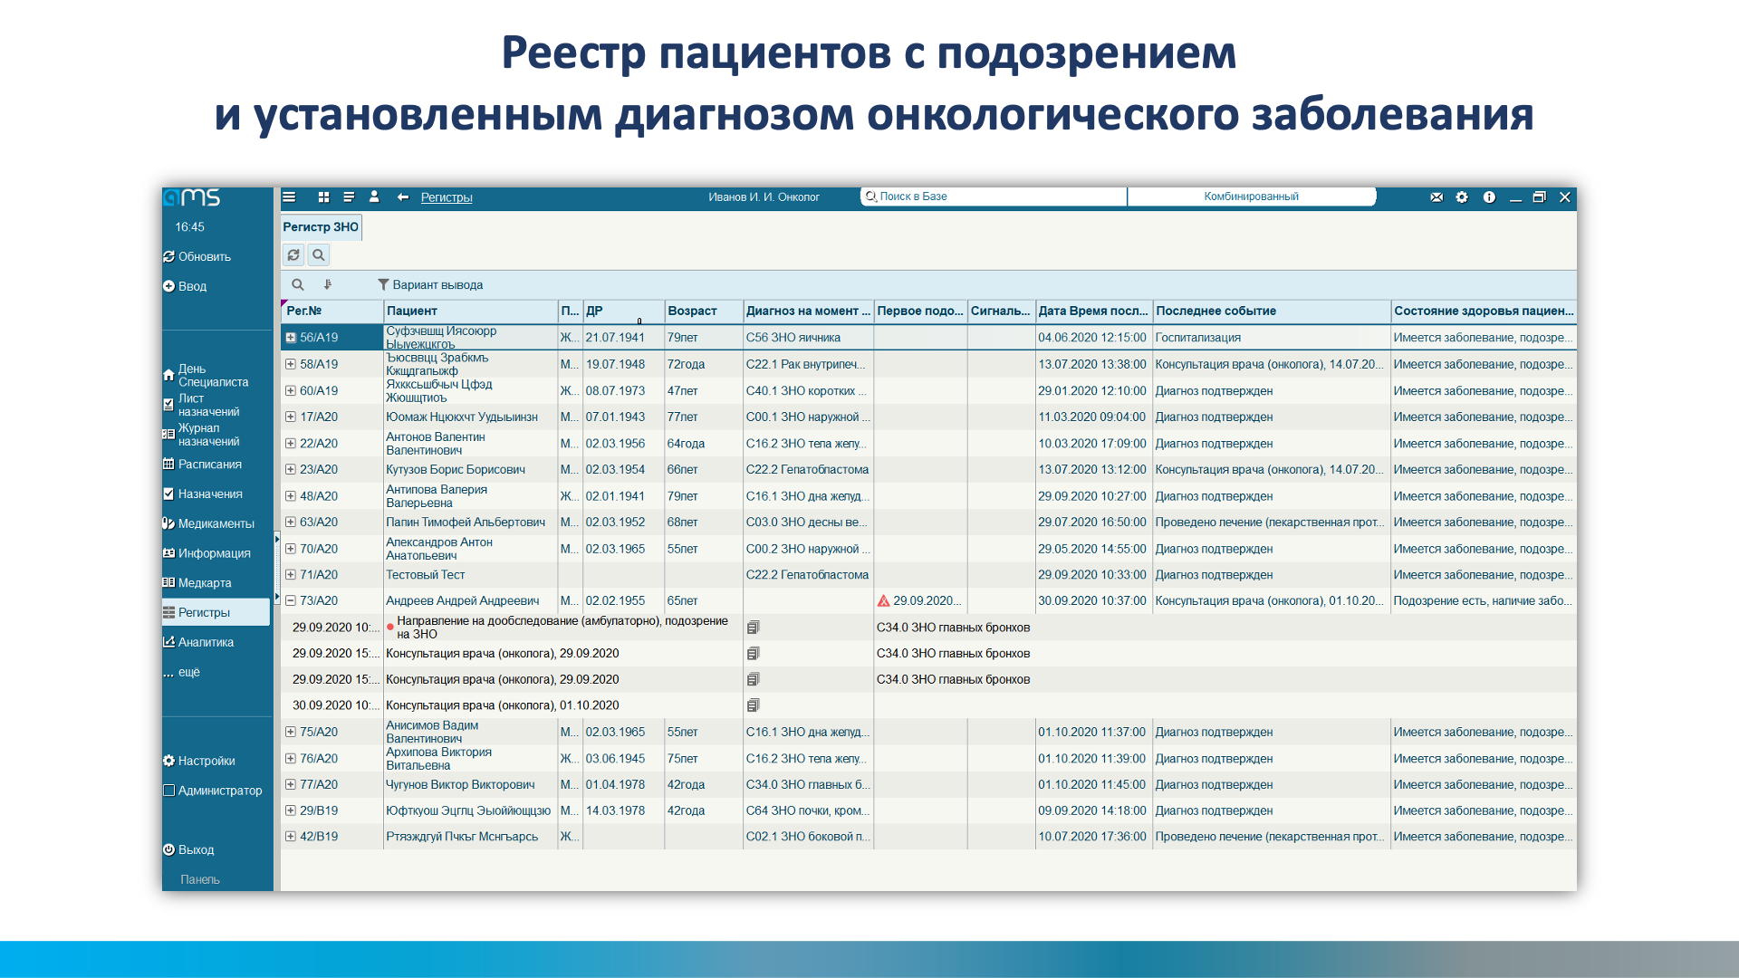Go back with the left arrow icon
The image size is (1739, 978).
click(403, 197)
